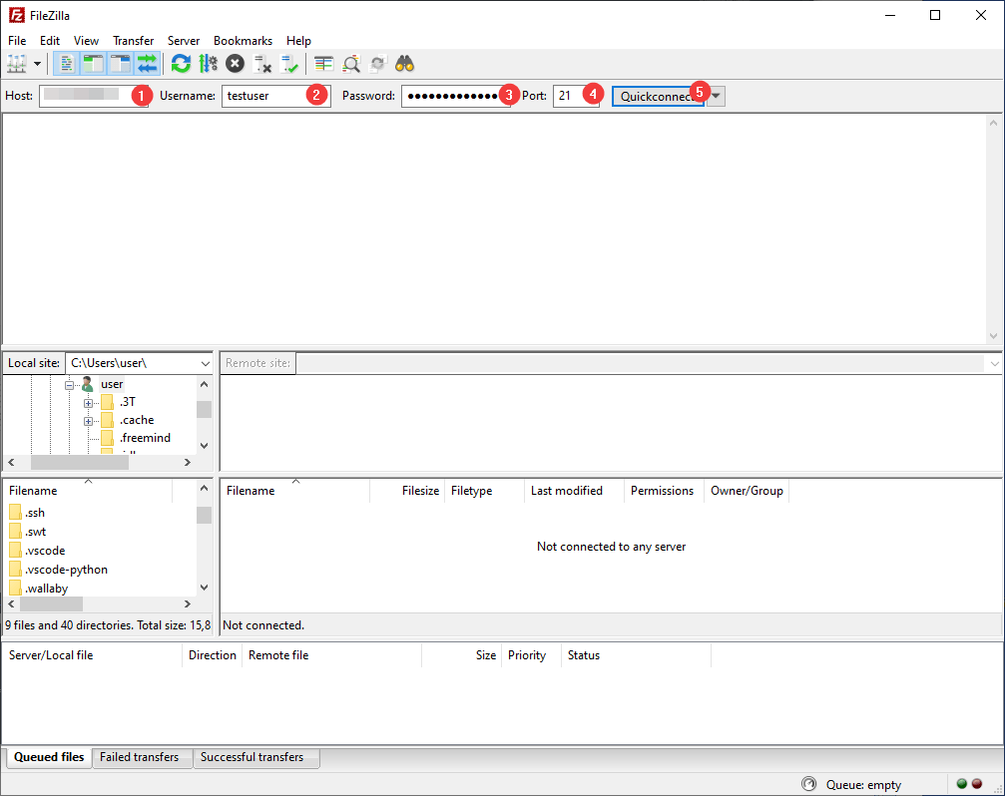Click the Quickconnect button
Image resolution: width=1005 pixels, height=796 pixels.
click(x=659, y=96)
